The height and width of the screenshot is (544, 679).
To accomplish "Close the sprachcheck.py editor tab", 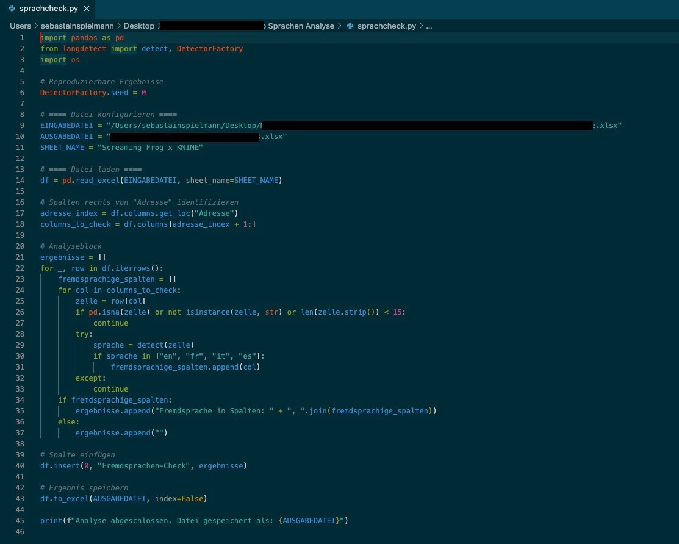I will [x=86, y=9].
